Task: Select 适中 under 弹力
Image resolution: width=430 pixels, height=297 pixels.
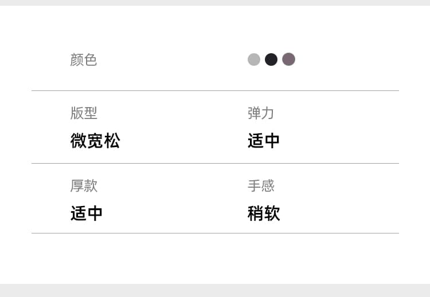Action: point(264,141)
